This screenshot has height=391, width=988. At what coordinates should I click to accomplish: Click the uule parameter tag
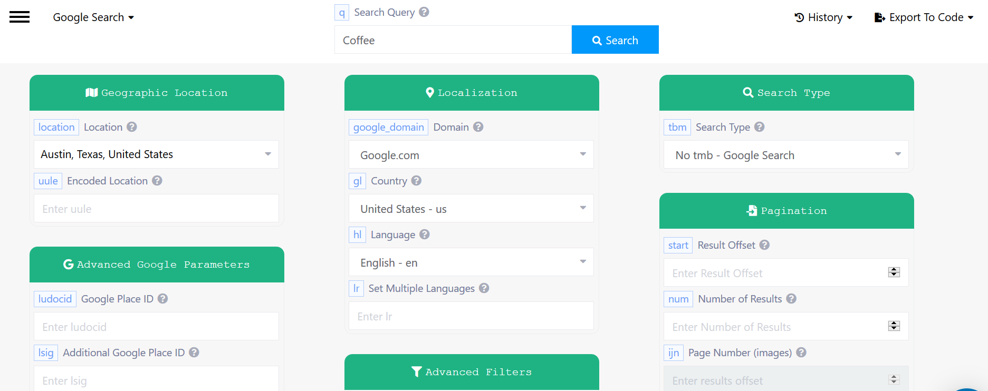(48, 181)
